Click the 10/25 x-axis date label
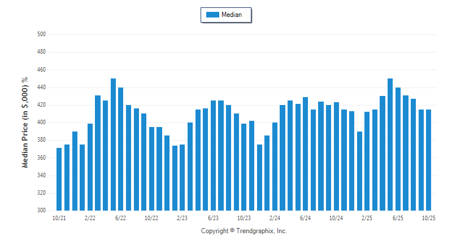This screenshot has height=245, width=452. click(x=429, y=217)
